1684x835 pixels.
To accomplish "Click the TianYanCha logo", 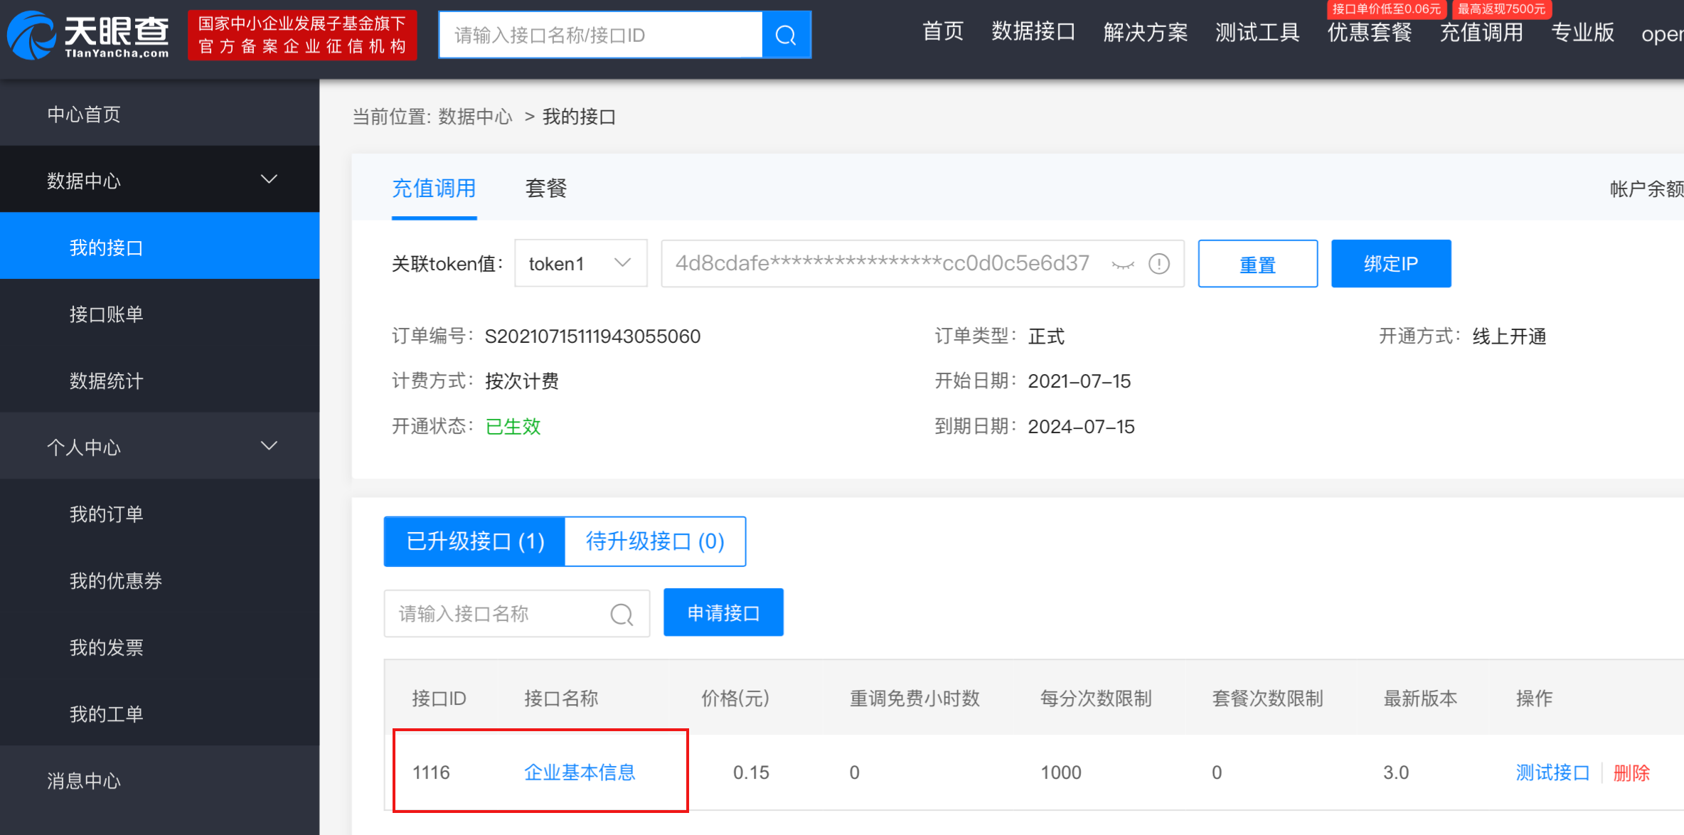I will 88,35.
